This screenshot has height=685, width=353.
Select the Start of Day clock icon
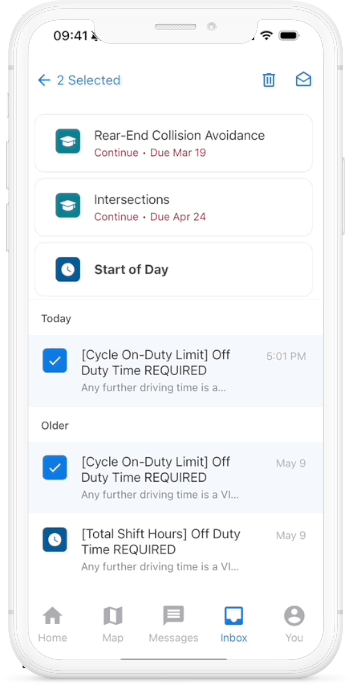point(68,270)
